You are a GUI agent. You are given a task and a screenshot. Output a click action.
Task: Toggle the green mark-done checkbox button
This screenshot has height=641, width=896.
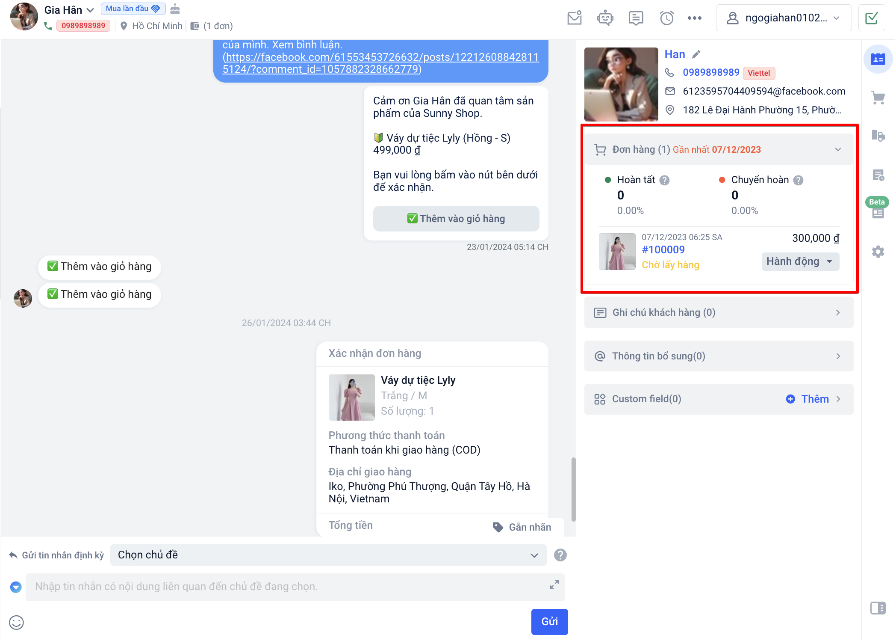tap(871, 18)
